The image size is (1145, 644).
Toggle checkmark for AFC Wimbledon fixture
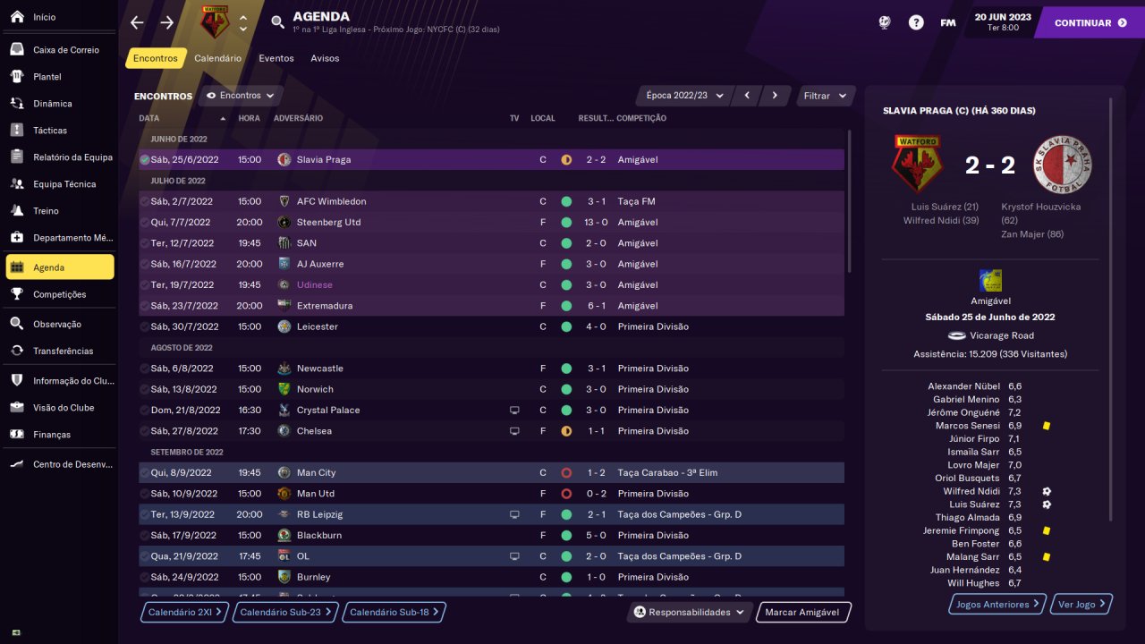coord(145,201)
